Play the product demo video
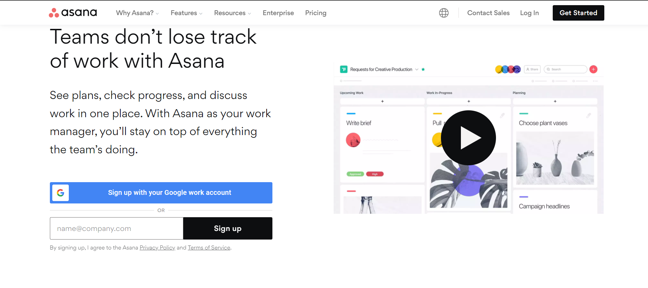 pyautogui.click(x=468, y=138)
